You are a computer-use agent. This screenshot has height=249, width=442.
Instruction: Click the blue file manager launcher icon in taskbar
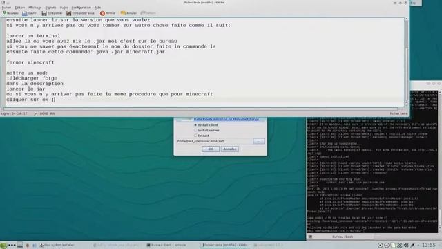[x=35, y=246]
